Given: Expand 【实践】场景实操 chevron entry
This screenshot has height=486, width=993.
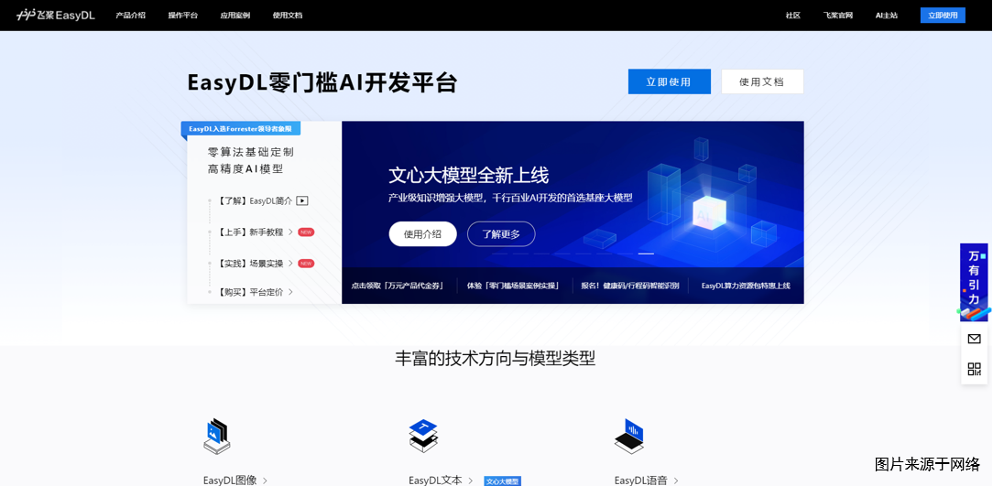Looking at the screenshot, I should click(290, 264).
